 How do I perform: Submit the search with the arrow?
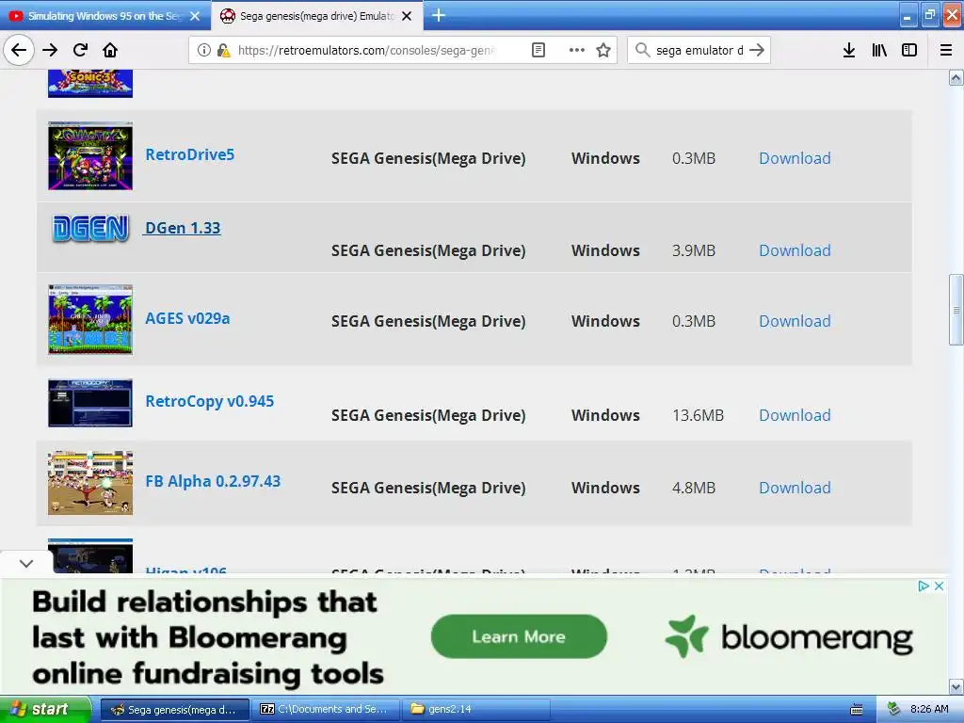757,50
